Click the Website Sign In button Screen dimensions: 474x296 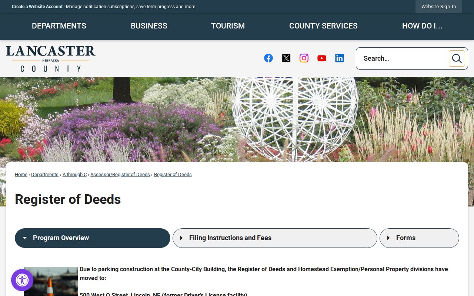coord(439,7)
